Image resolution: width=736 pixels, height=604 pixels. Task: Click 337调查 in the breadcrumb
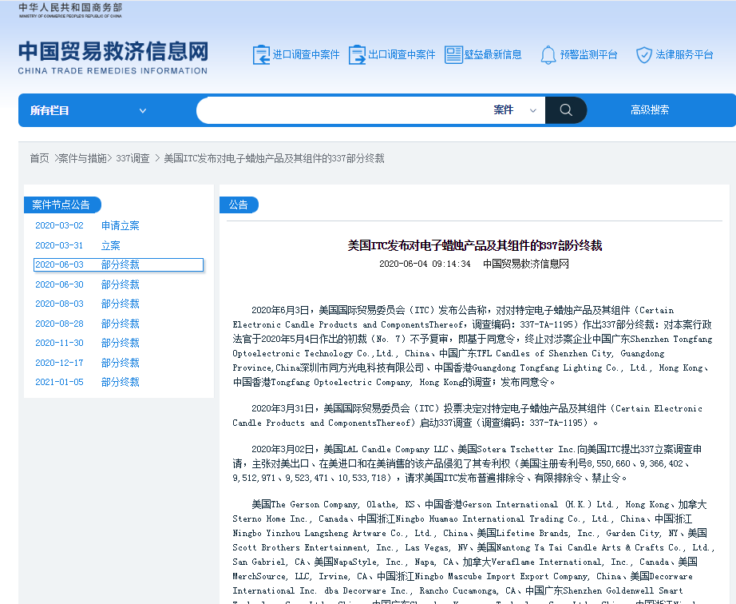pos(133,158)
